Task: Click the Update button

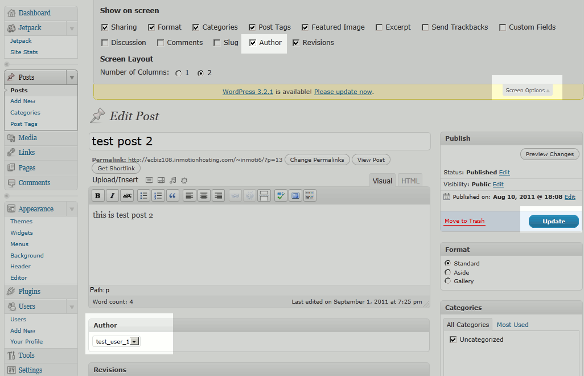Action: click(553, 222)
